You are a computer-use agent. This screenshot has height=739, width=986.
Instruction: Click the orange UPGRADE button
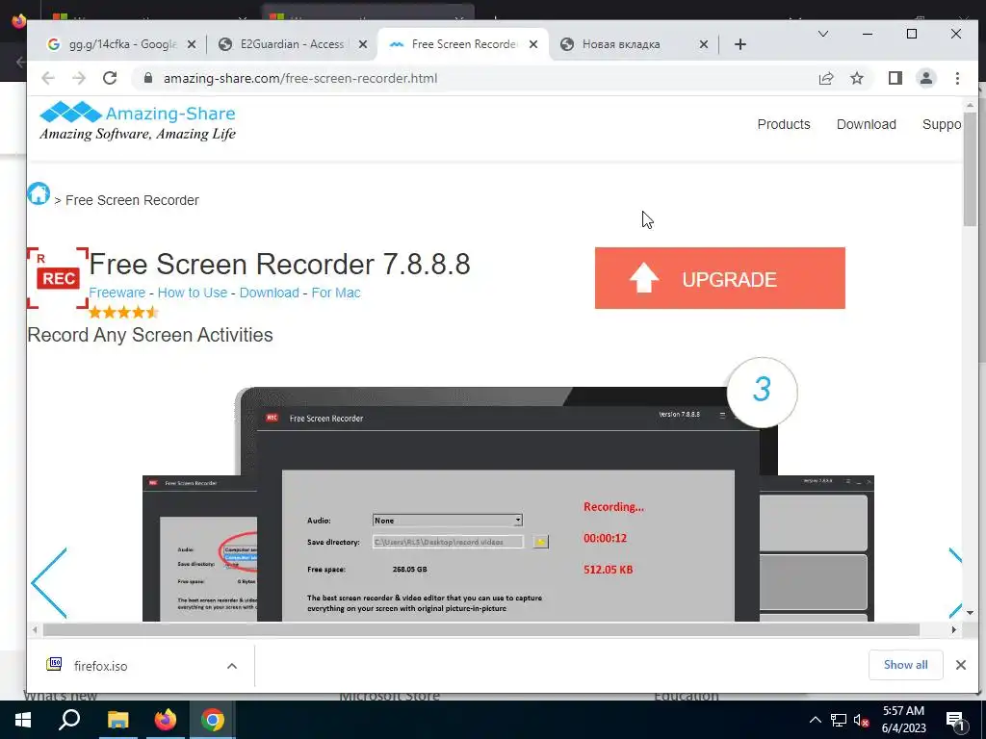719,278
